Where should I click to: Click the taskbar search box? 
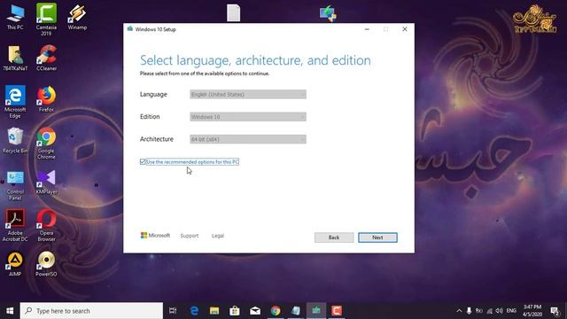coord(91,311)
